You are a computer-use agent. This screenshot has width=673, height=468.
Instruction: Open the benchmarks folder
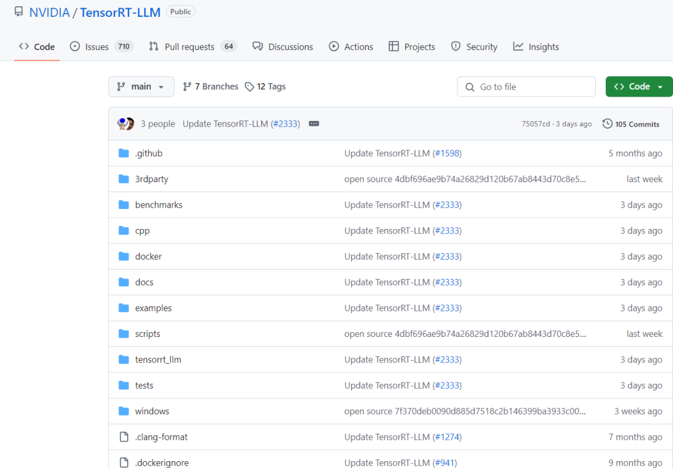pos(159,205)
